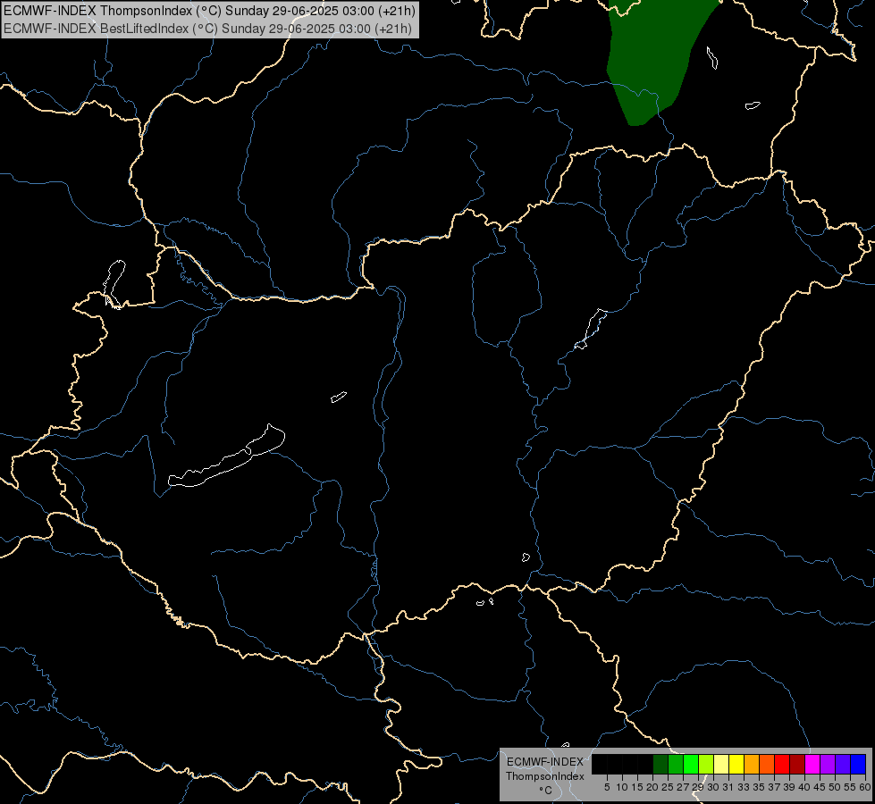Click the legend tick value 60
This screenshot has height=804, width=875.
(865, 787)
